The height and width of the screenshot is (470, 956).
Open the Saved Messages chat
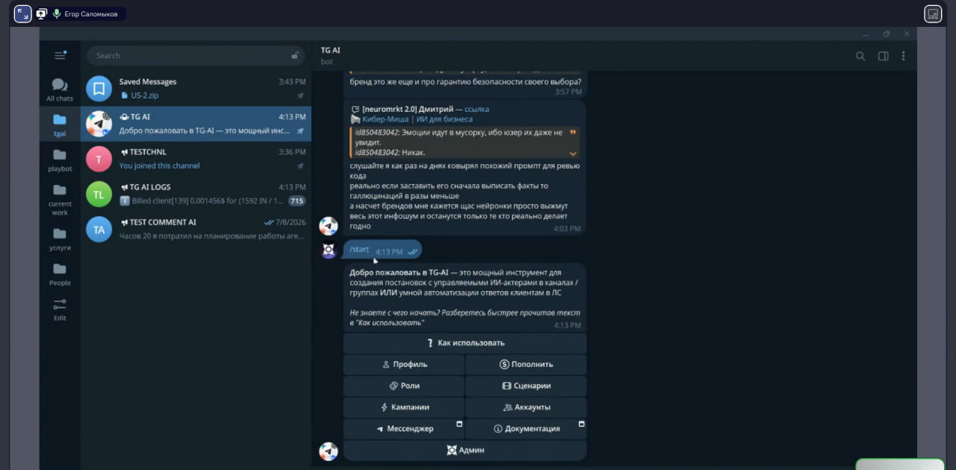click(196, 88)
